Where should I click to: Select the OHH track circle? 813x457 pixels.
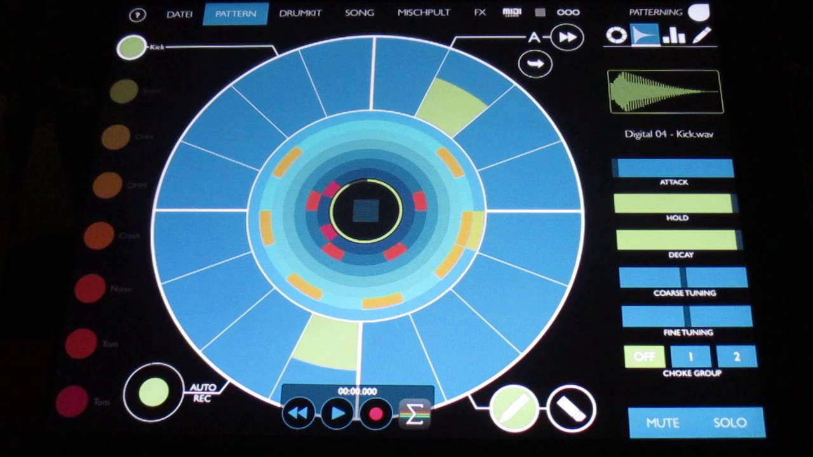coord(107,185)
